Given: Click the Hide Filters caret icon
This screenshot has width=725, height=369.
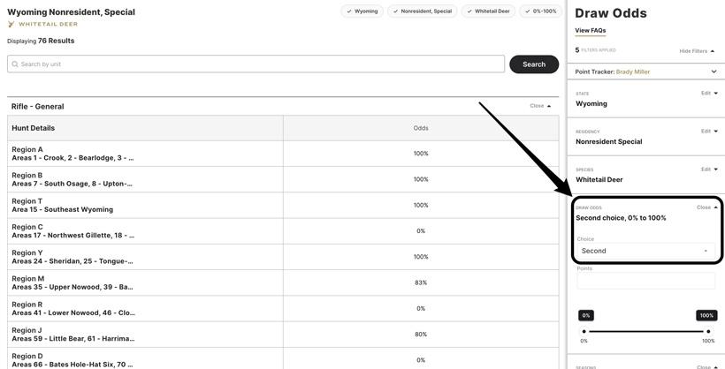Looking at the screenshot, I should click(713, 51).
